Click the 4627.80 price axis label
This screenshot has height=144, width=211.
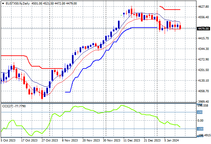point(203,6)
